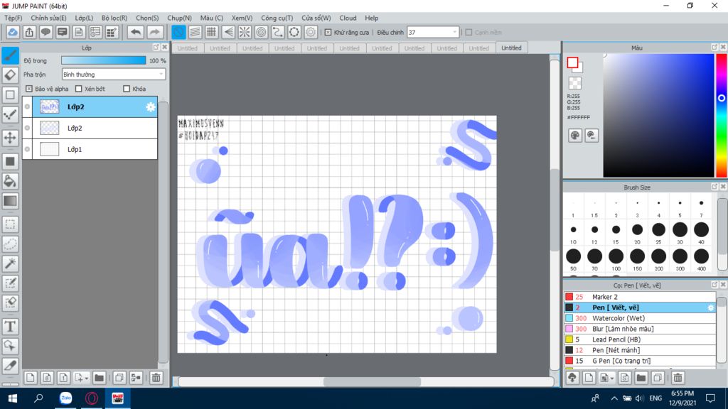Enable the radial snap guide

(245, 32)
